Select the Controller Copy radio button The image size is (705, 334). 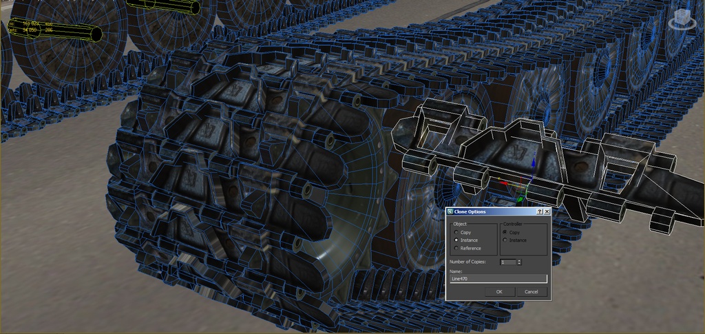[505, 232]
